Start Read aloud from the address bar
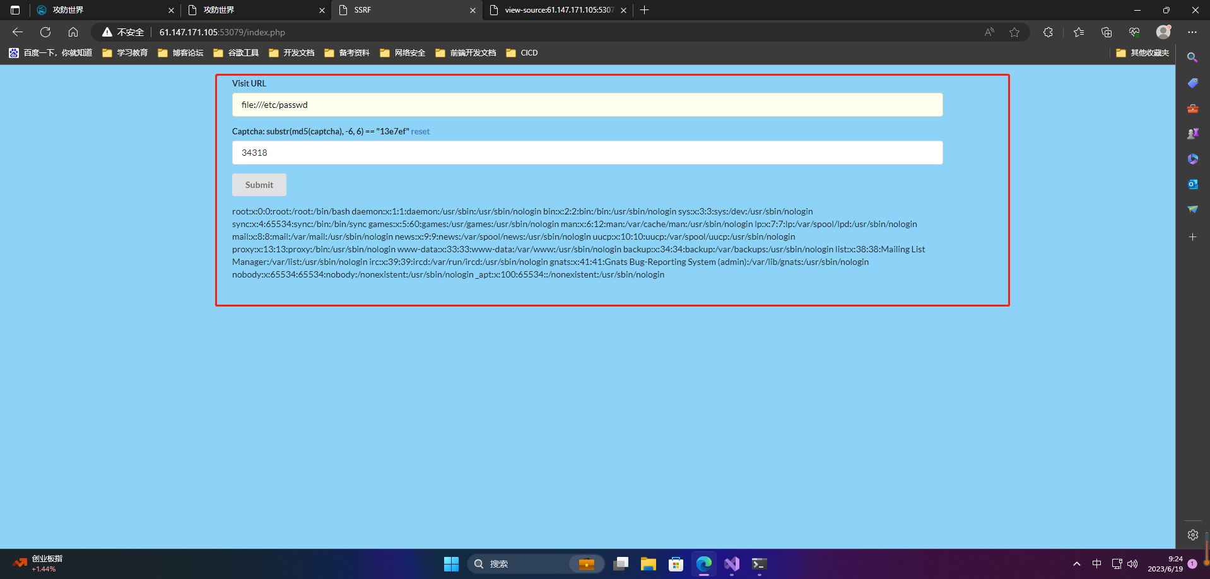 click(989, 32)
